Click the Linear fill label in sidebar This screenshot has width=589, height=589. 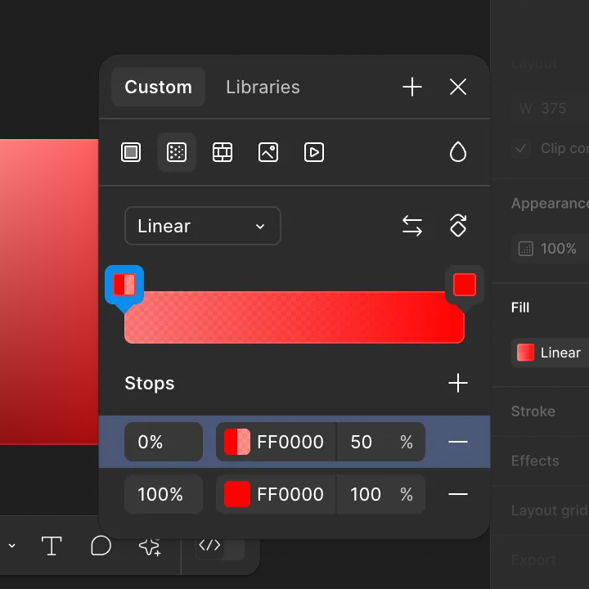[x=560, y=353]
